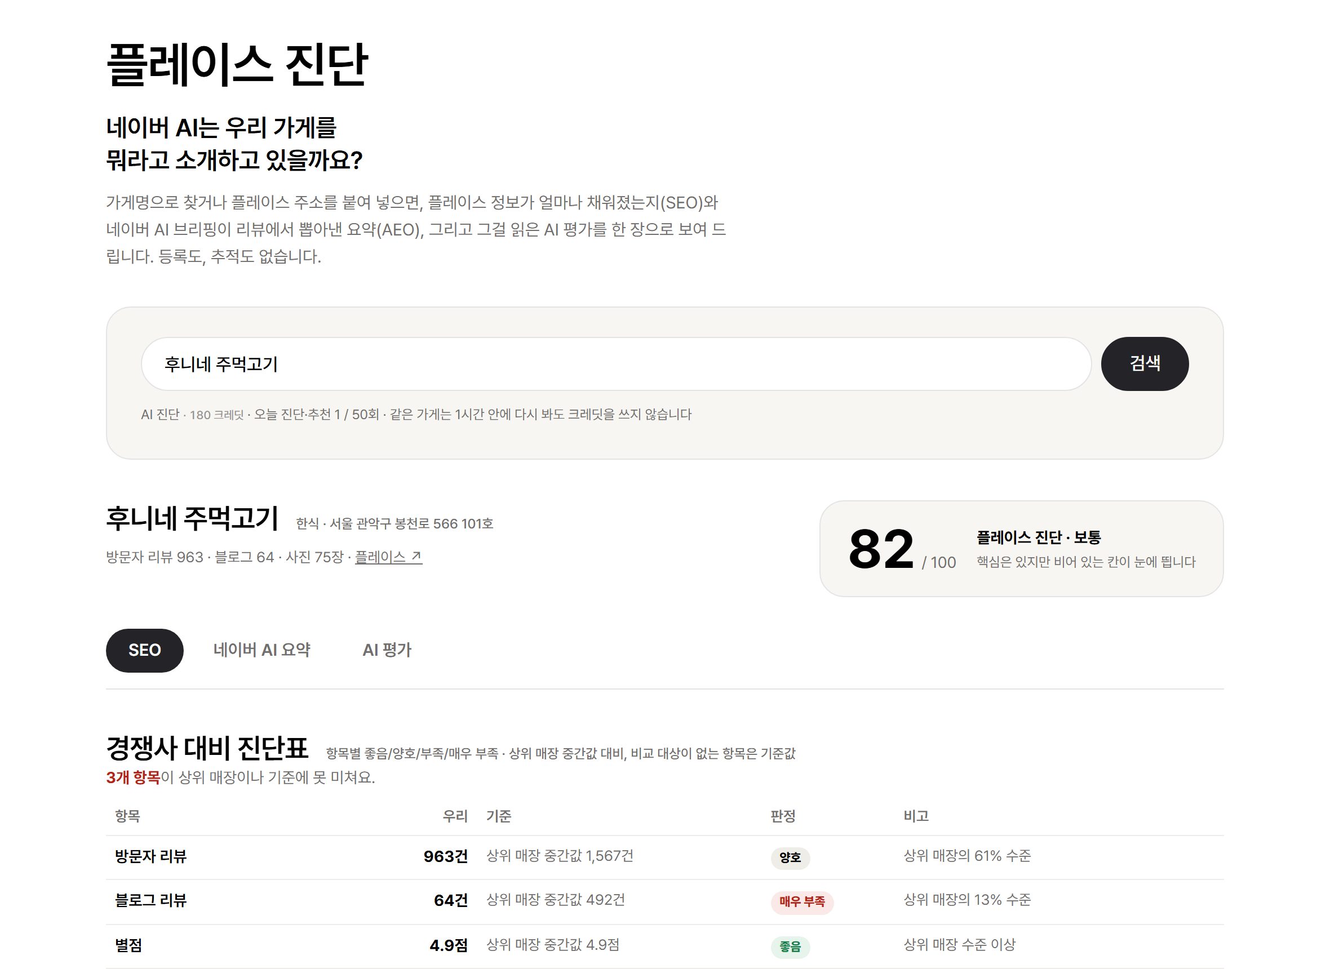
Task: Click 핵심은 있지만 비어 있는 칸이 눈에 띕니다
Action: 1086,562
